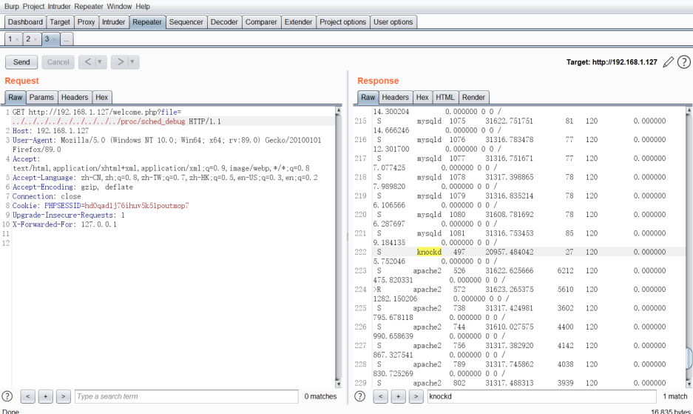The height and width of the screenshot is (414, 693).
Task: Click the Cancel button
Action: coord(58,62)
